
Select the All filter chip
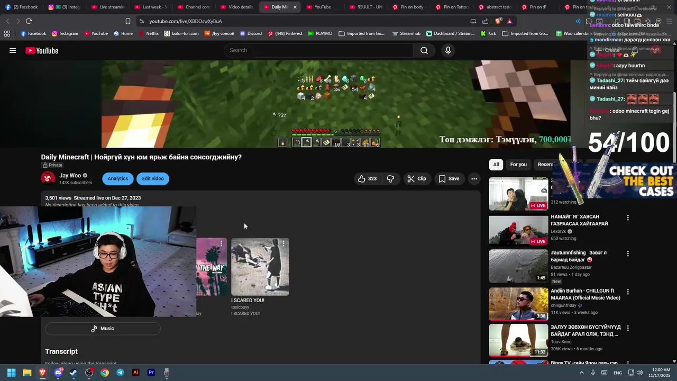point(496,165)
